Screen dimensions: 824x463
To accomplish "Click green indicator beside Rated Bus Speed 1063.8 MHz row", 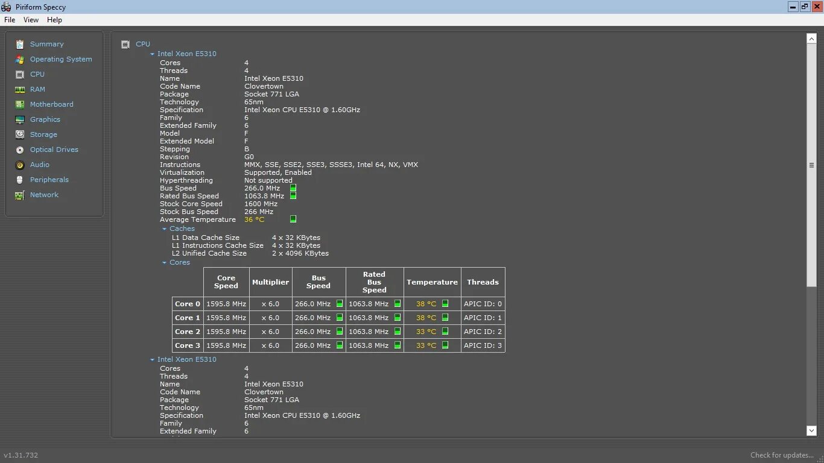I will coord(293,195).
